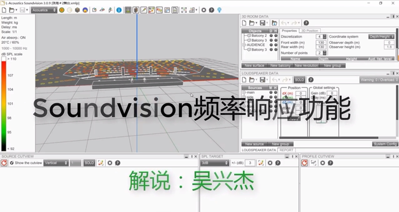Open the 3dB SPL target dropdown

click(x=214, y=163)
